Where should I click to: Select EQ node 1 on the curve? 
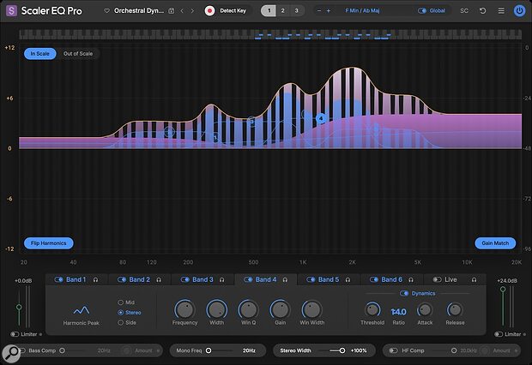(x=215, y=137)
